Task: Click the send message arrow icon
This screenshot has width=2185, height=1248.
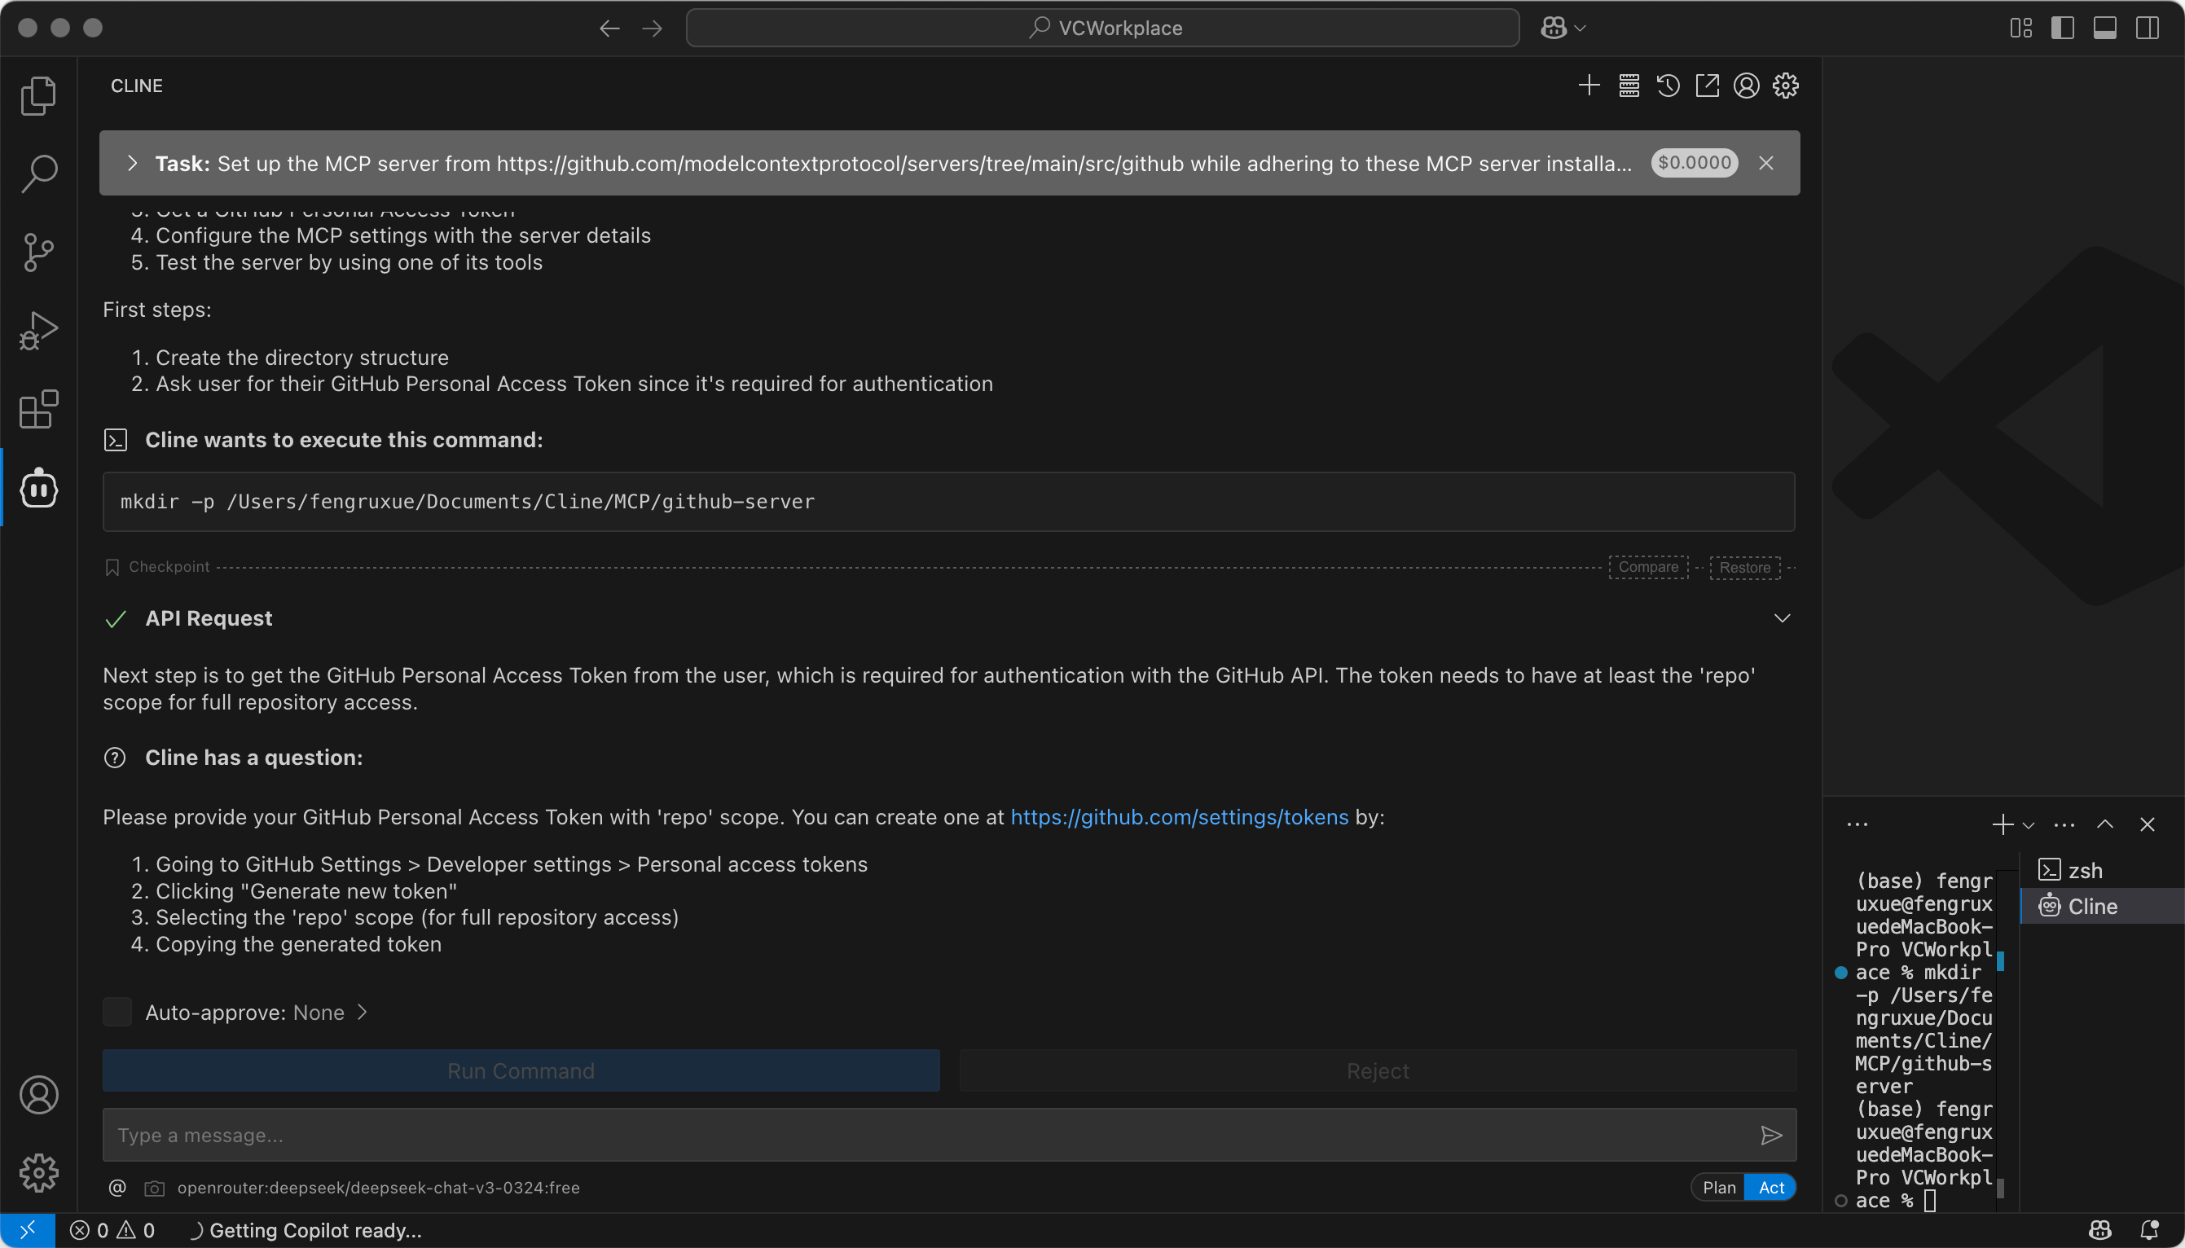Action: 1771,1135
